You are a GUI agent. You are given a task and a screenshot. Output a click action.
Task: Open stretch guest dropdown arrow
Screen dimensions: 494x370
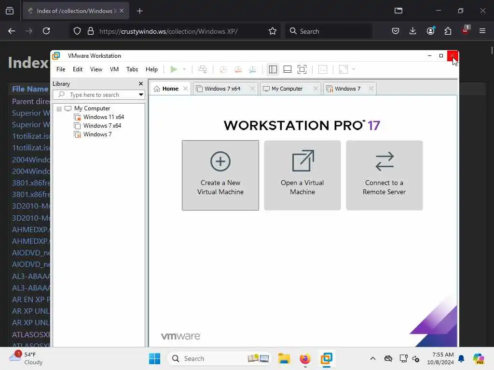click(354, 69)
